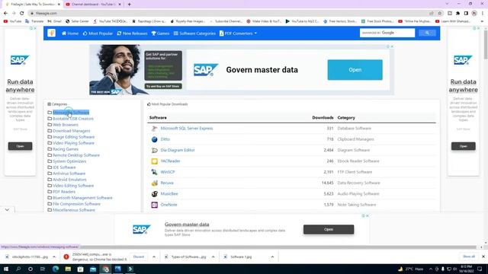Open Video Editing Software category
Image resolution: width=488 pixels, height=274 pixels.
(x=73, y=186)
